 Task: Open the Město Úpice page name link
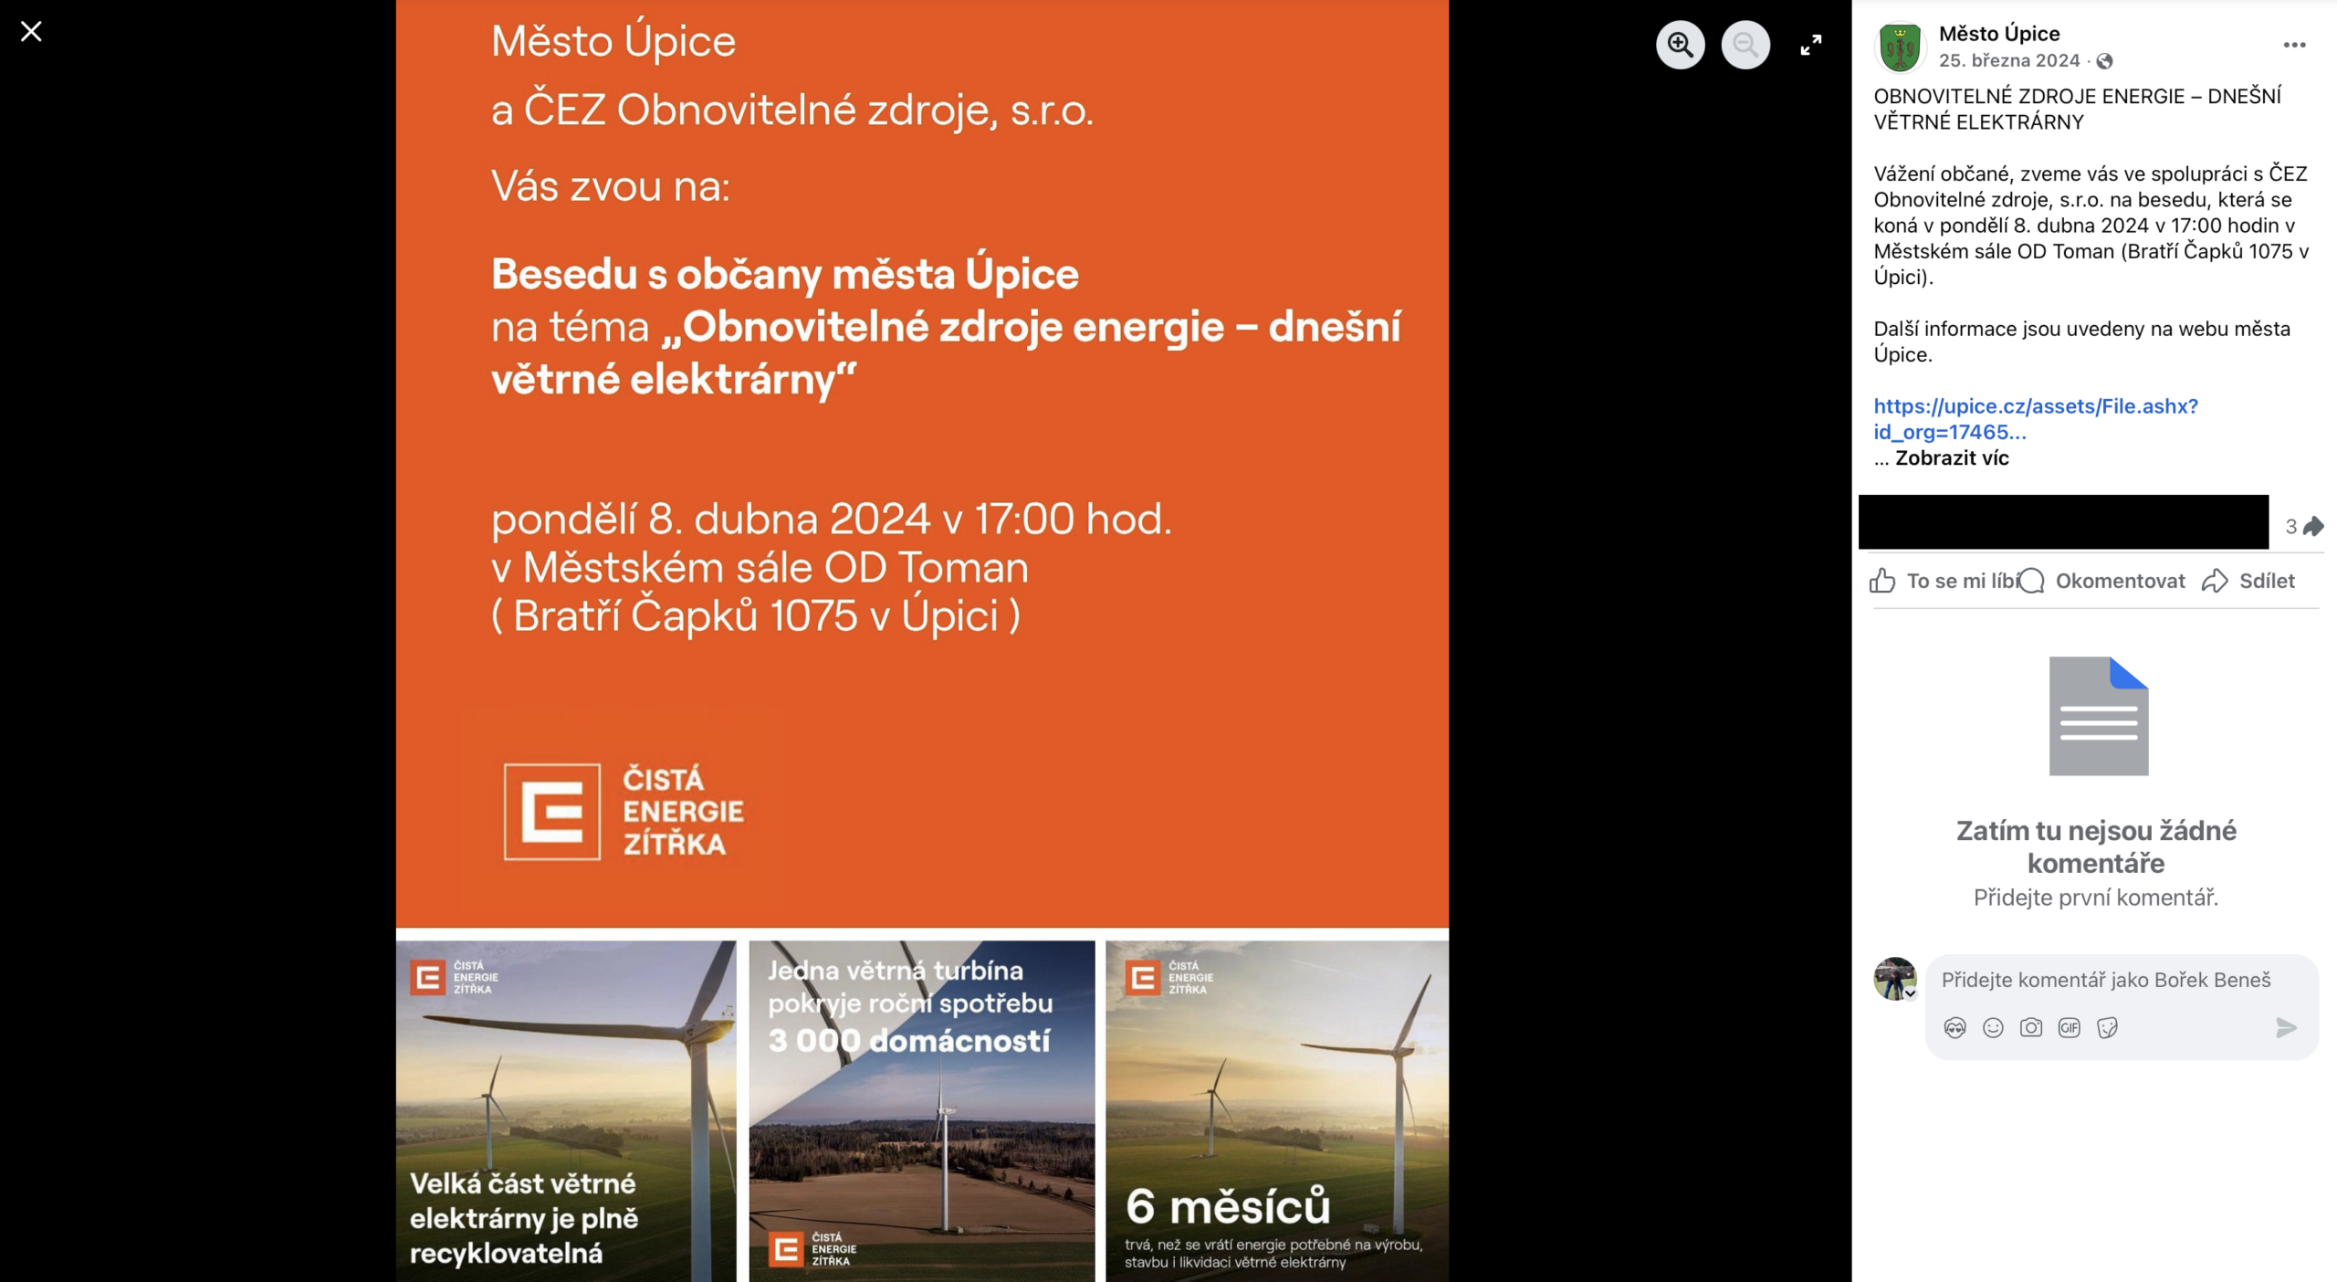(x=1998, y=34)
